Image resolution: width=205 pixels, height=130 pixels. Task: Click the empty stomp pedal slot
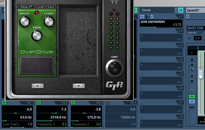[x=78, y=41]
